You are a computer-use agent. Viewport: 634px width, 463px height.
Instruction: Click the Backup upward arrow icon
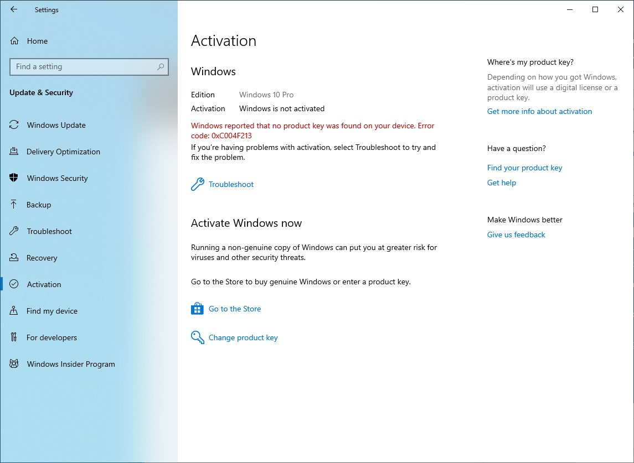[14, 205]
